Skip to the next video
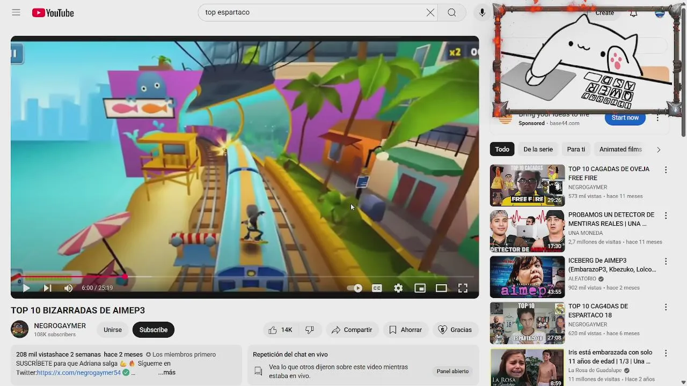 point(47,288)
